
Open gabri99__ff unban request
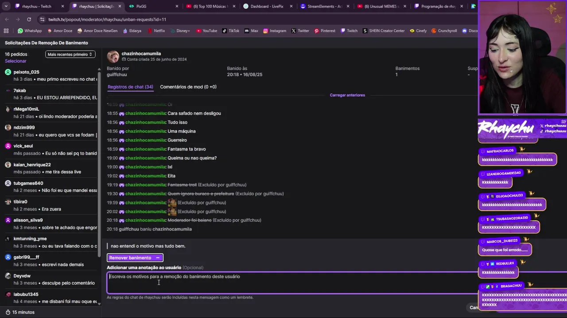51,261
